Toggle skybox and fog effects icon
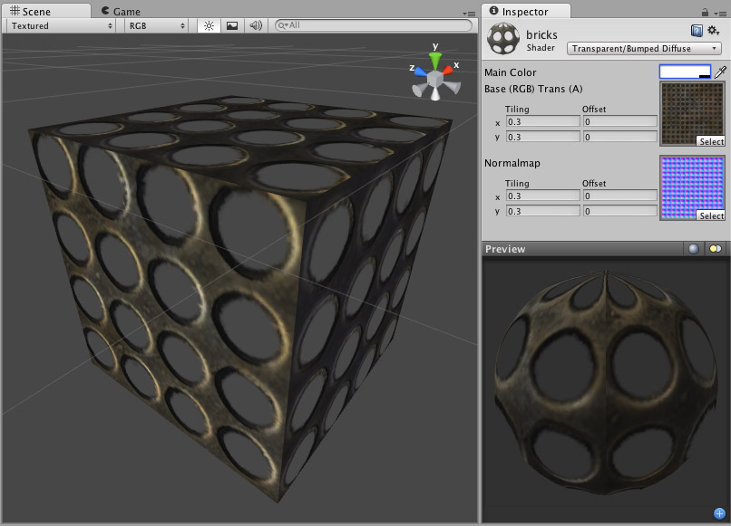The width and height of the screenshot is (731, 526). pyautogui.click(x=231, y=26)
